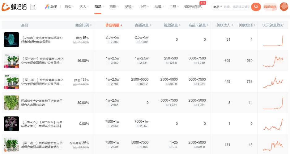The width and height of the screenshot is (290, 154).
Task: Click the 直播销量 column sort icon
Action: tap(150, 25)
